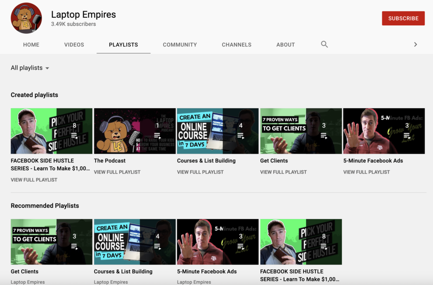Open recommended 7 Proven Ways To Get Clients thumbnail
This screenshot has width=433, height=285.
point(51,242)
